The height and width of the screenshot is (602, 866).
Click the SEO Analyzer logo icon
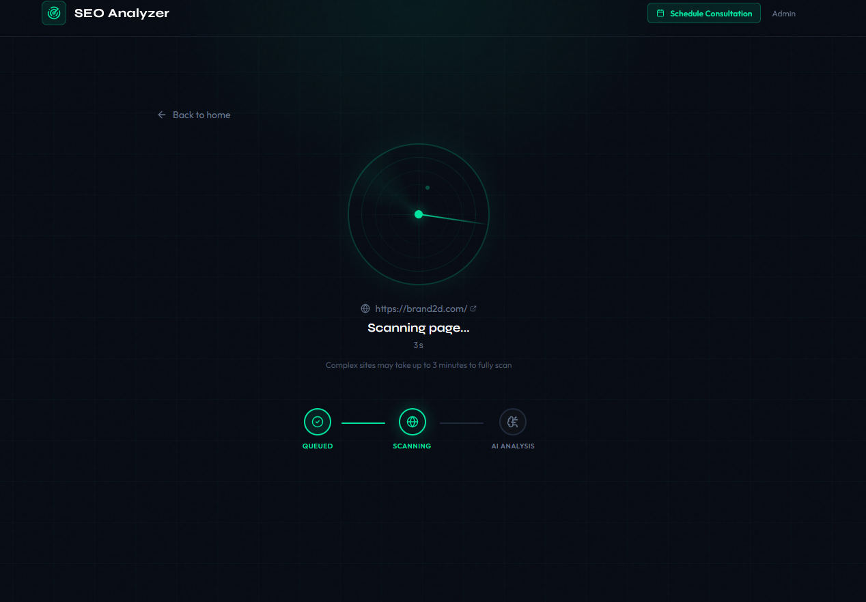(53, 13)
